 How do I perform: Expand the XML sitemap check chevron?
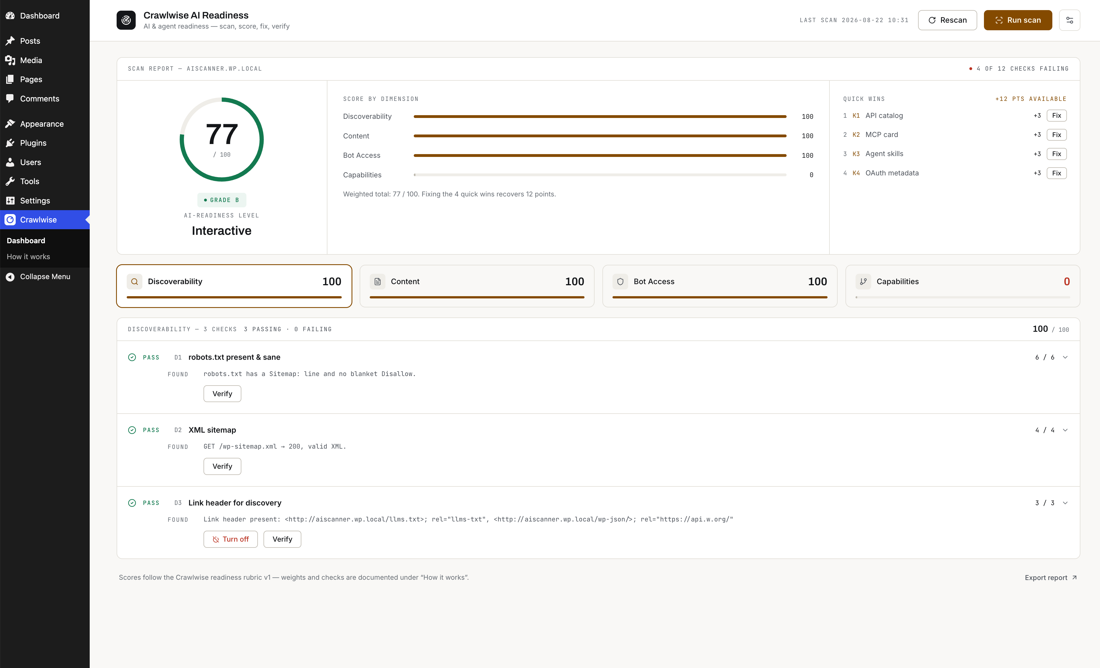pos(1065,430)
